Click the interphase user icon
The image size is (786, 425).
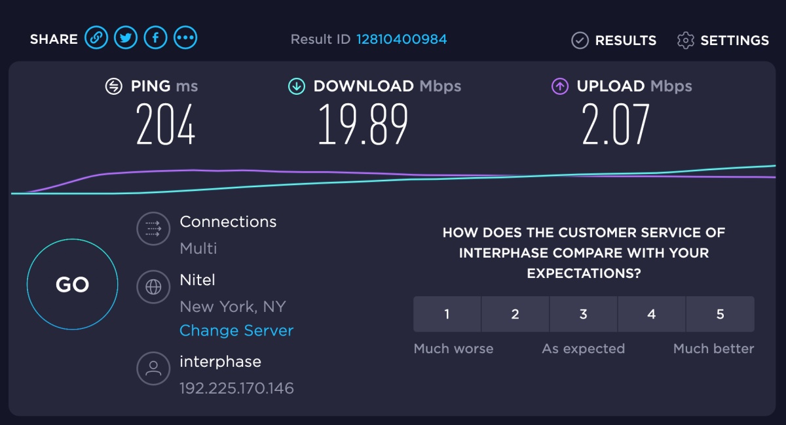click(x=153, y=368)
